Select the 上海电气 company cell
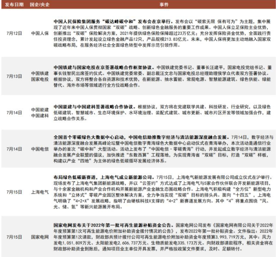This screenshot has width=276, height=257. pos(40,192)
